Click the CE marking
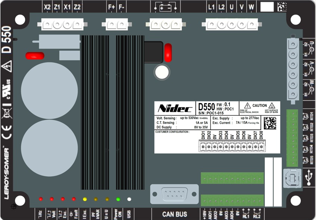 pyautogui.click(x=7, y=132)
